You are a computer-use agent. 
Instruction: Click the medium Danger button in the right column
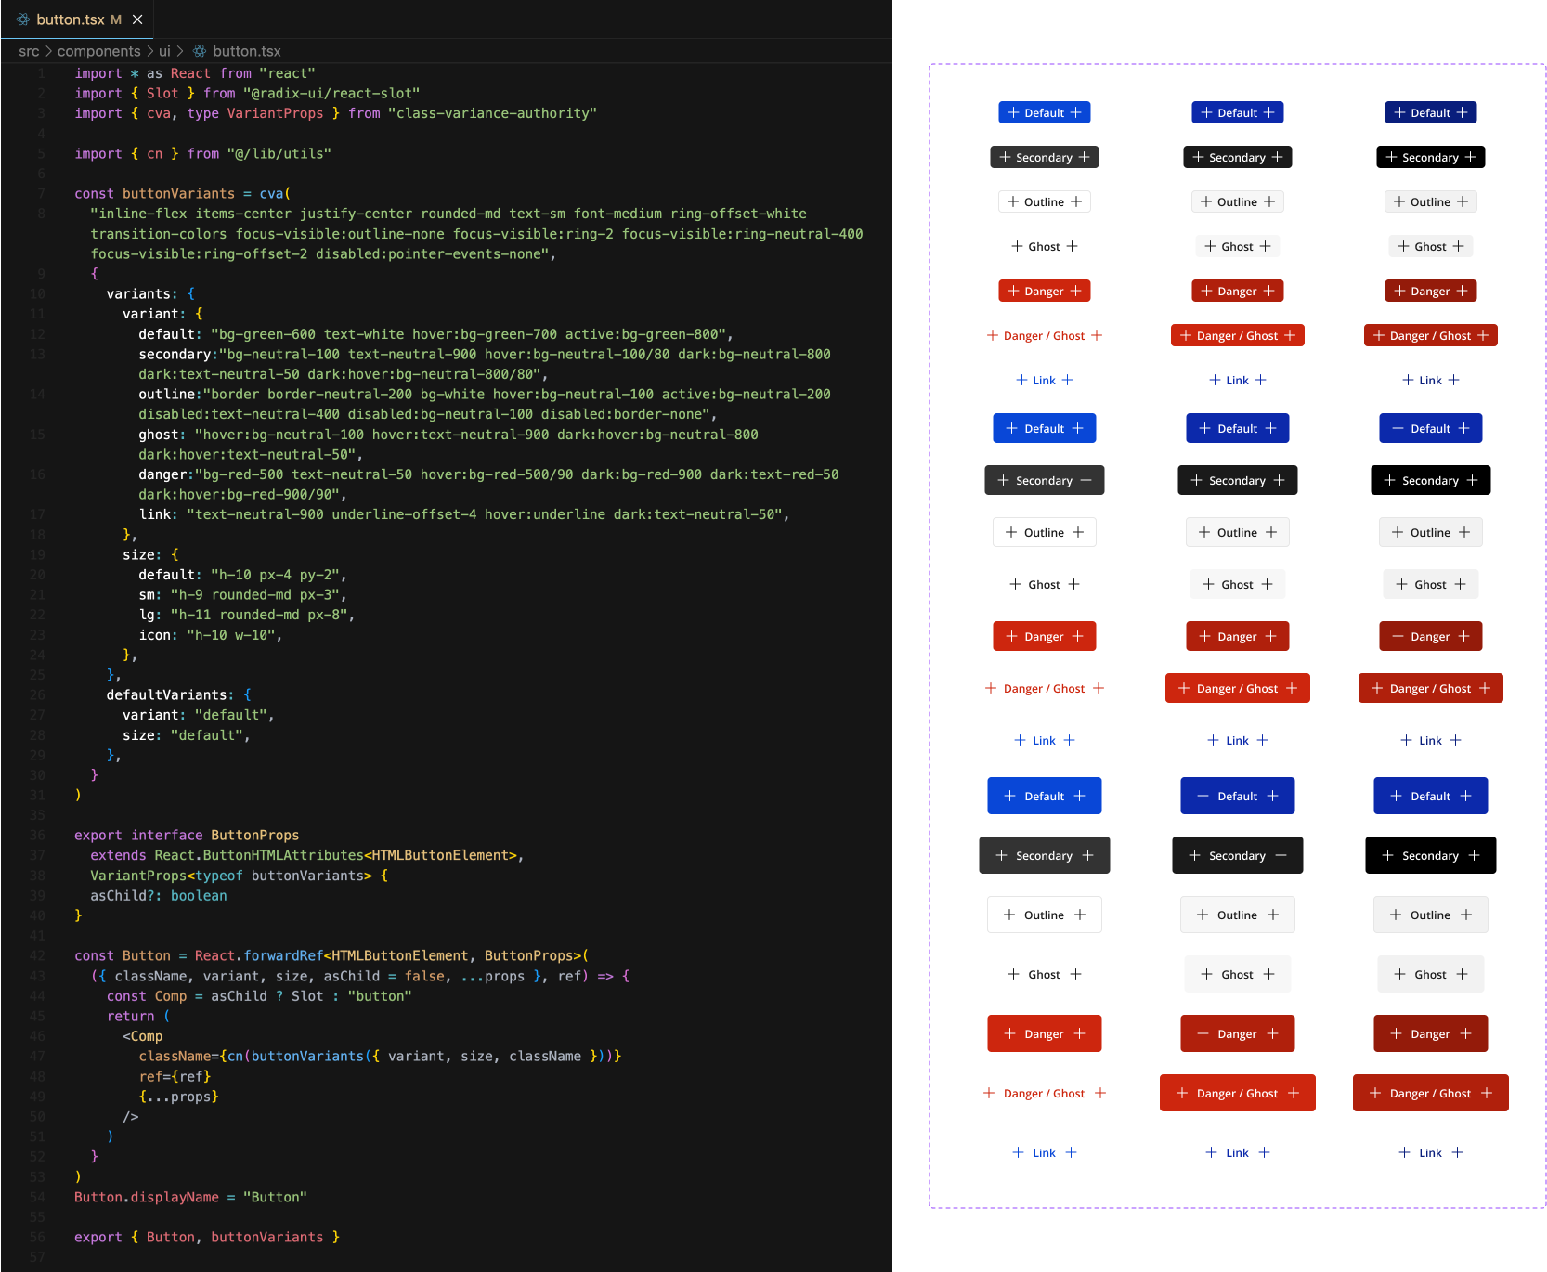[1431, 636]
